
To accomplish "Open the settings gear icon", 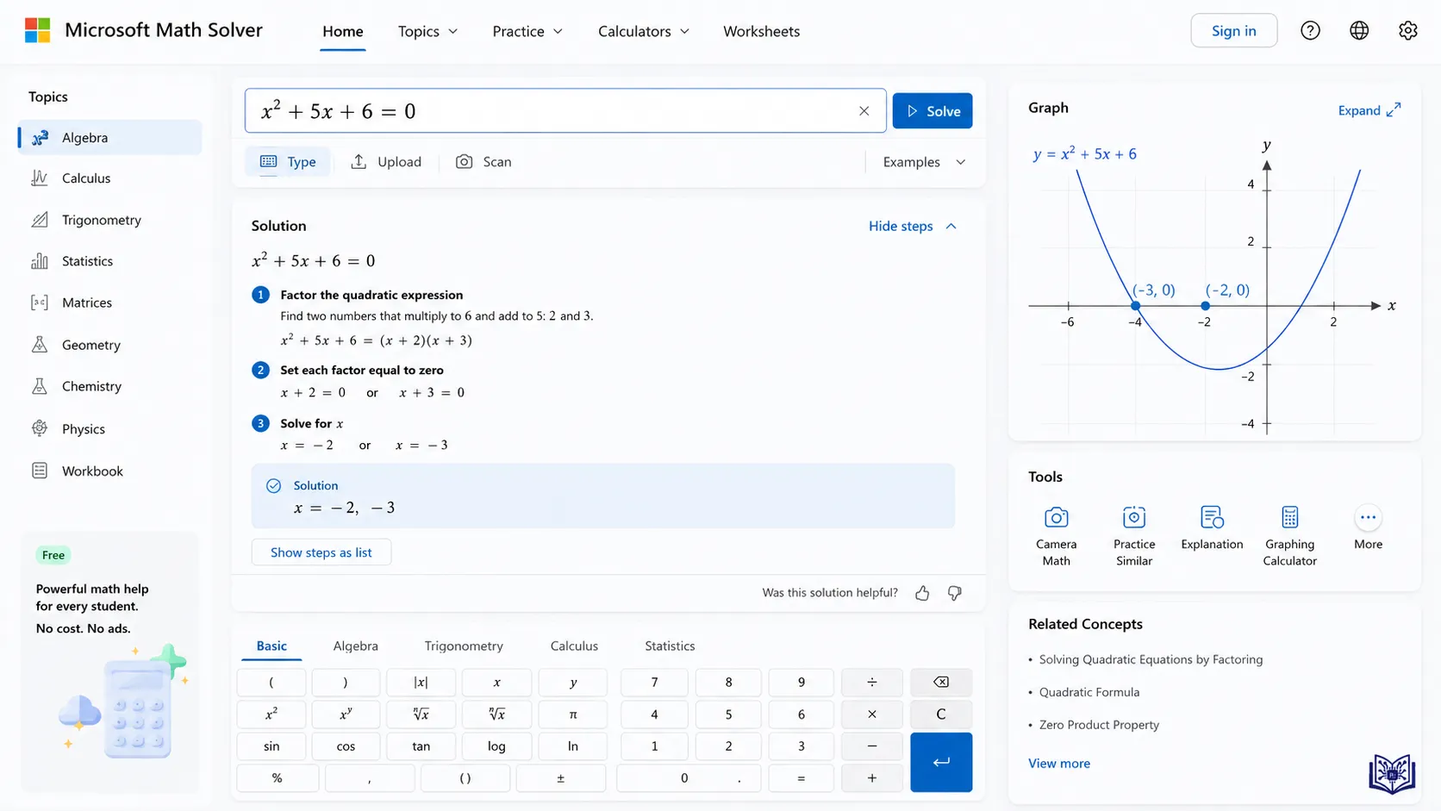I will point(1408,30).
